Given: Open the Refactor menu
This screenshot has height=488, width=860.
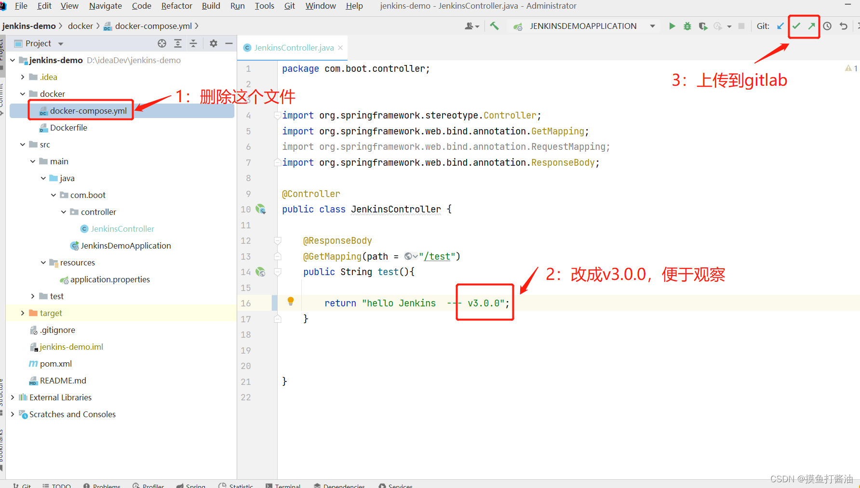Looking at the screenshot, I should point(177,6).
